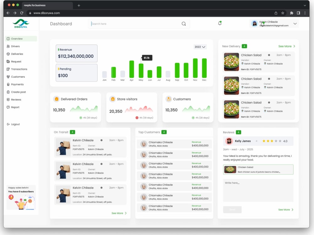This screenshot has width=314, height=235.
Task: Click the Overview sidebar icon
Action: click(8, 39)
